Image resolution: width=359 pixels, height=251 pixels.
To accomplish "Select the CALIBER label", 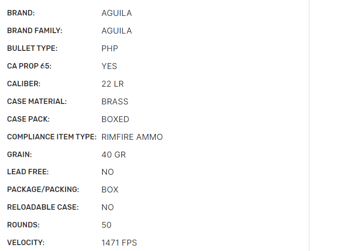I will pos(24,84).
